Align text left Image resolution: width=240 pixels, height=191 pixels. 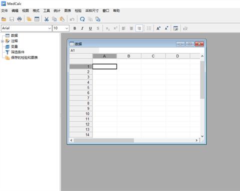[x=123, y=28]
